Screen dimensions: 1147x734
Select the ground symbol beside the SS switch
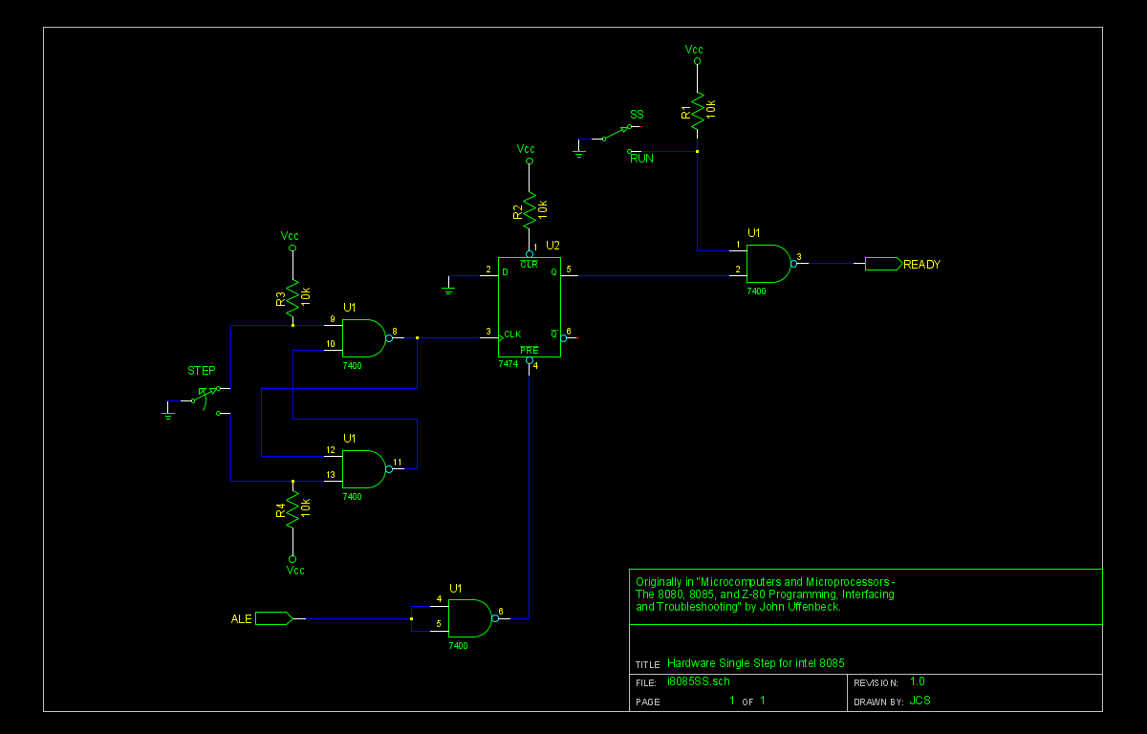click(x=579, y=148)
